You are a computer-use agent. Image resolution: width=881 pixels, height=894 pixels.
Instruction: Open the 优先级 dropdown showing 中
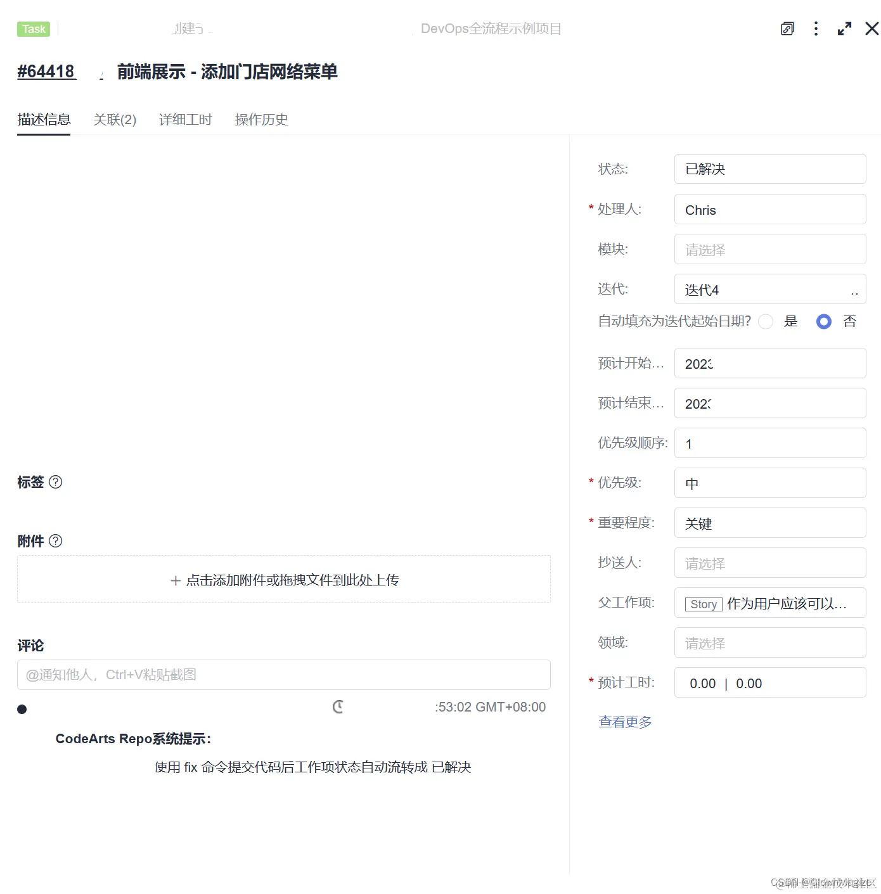(x=769, y=483)
